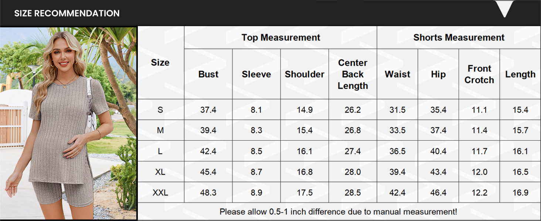Click the XL bust value 45.4

[x=208, y=172]
